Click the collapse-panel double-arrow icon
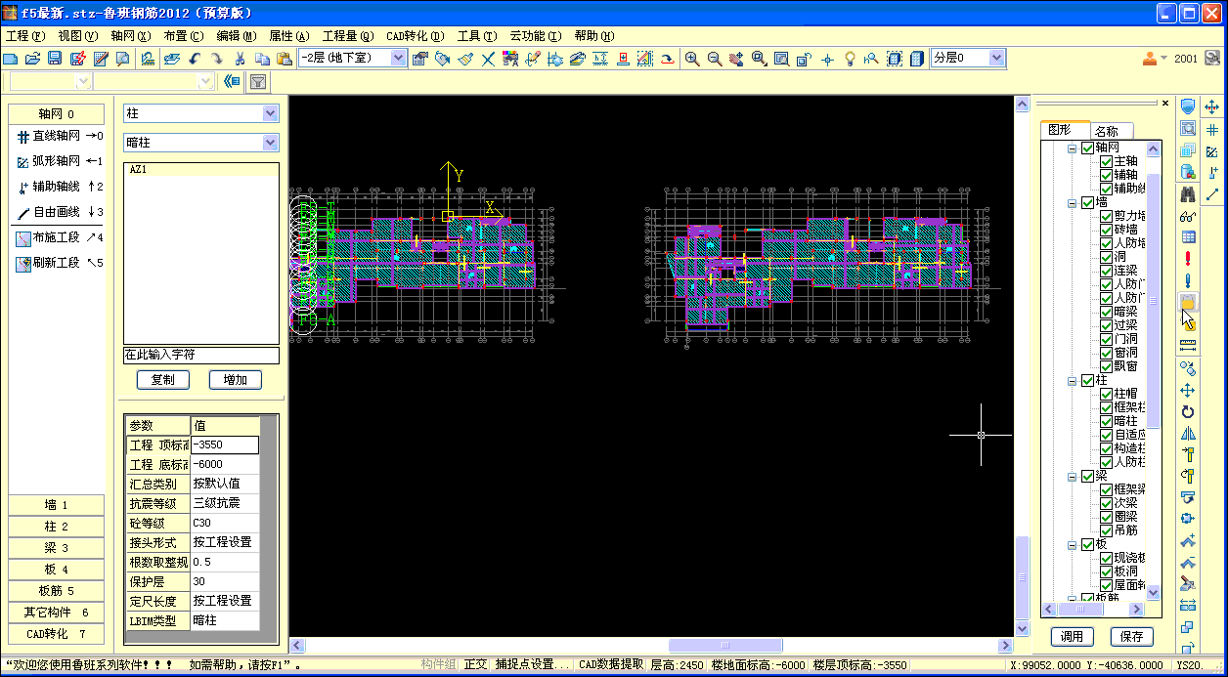 coord(232,81)
